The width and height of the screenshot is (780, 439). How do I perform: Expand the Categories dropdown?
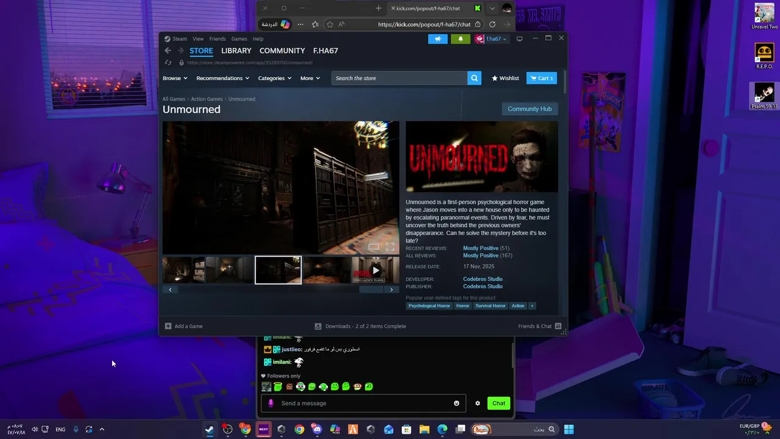click(x=274, y=78)
